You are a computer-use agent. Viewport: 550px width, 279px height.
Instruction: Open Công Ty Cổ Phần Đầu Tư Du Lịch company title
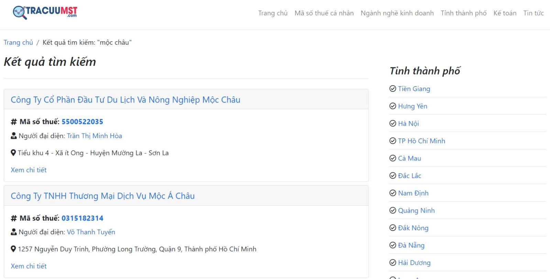(x=125, y=100)
